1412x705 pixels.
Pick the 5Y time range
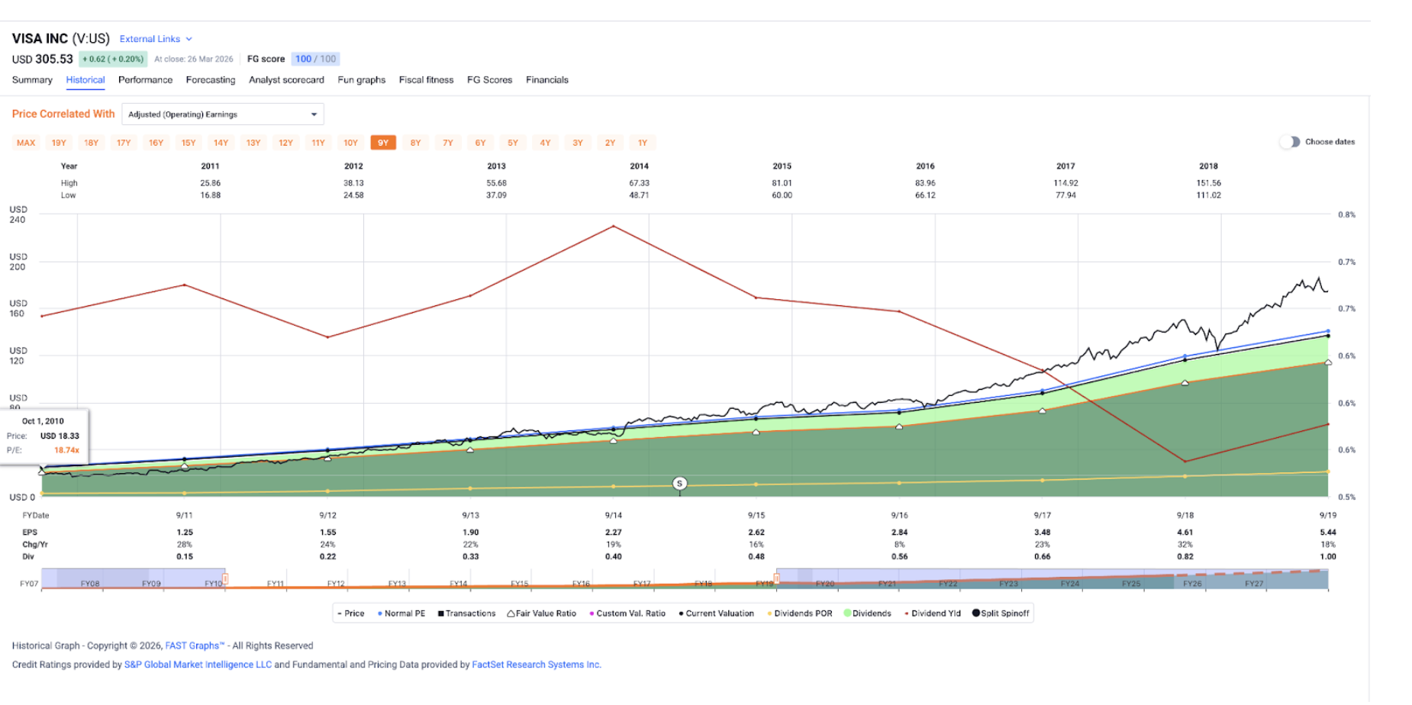(x=513, y=143)
